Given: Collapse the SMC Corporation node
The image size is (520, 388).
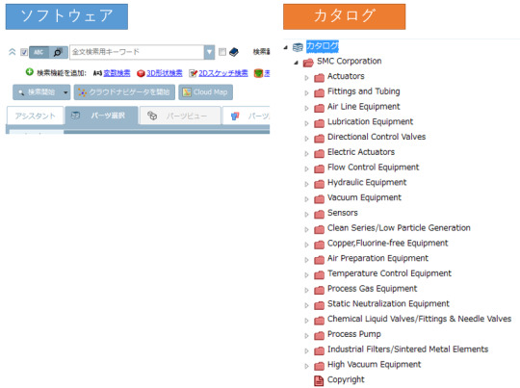Looking at the screenshot, I should [297, 63].
